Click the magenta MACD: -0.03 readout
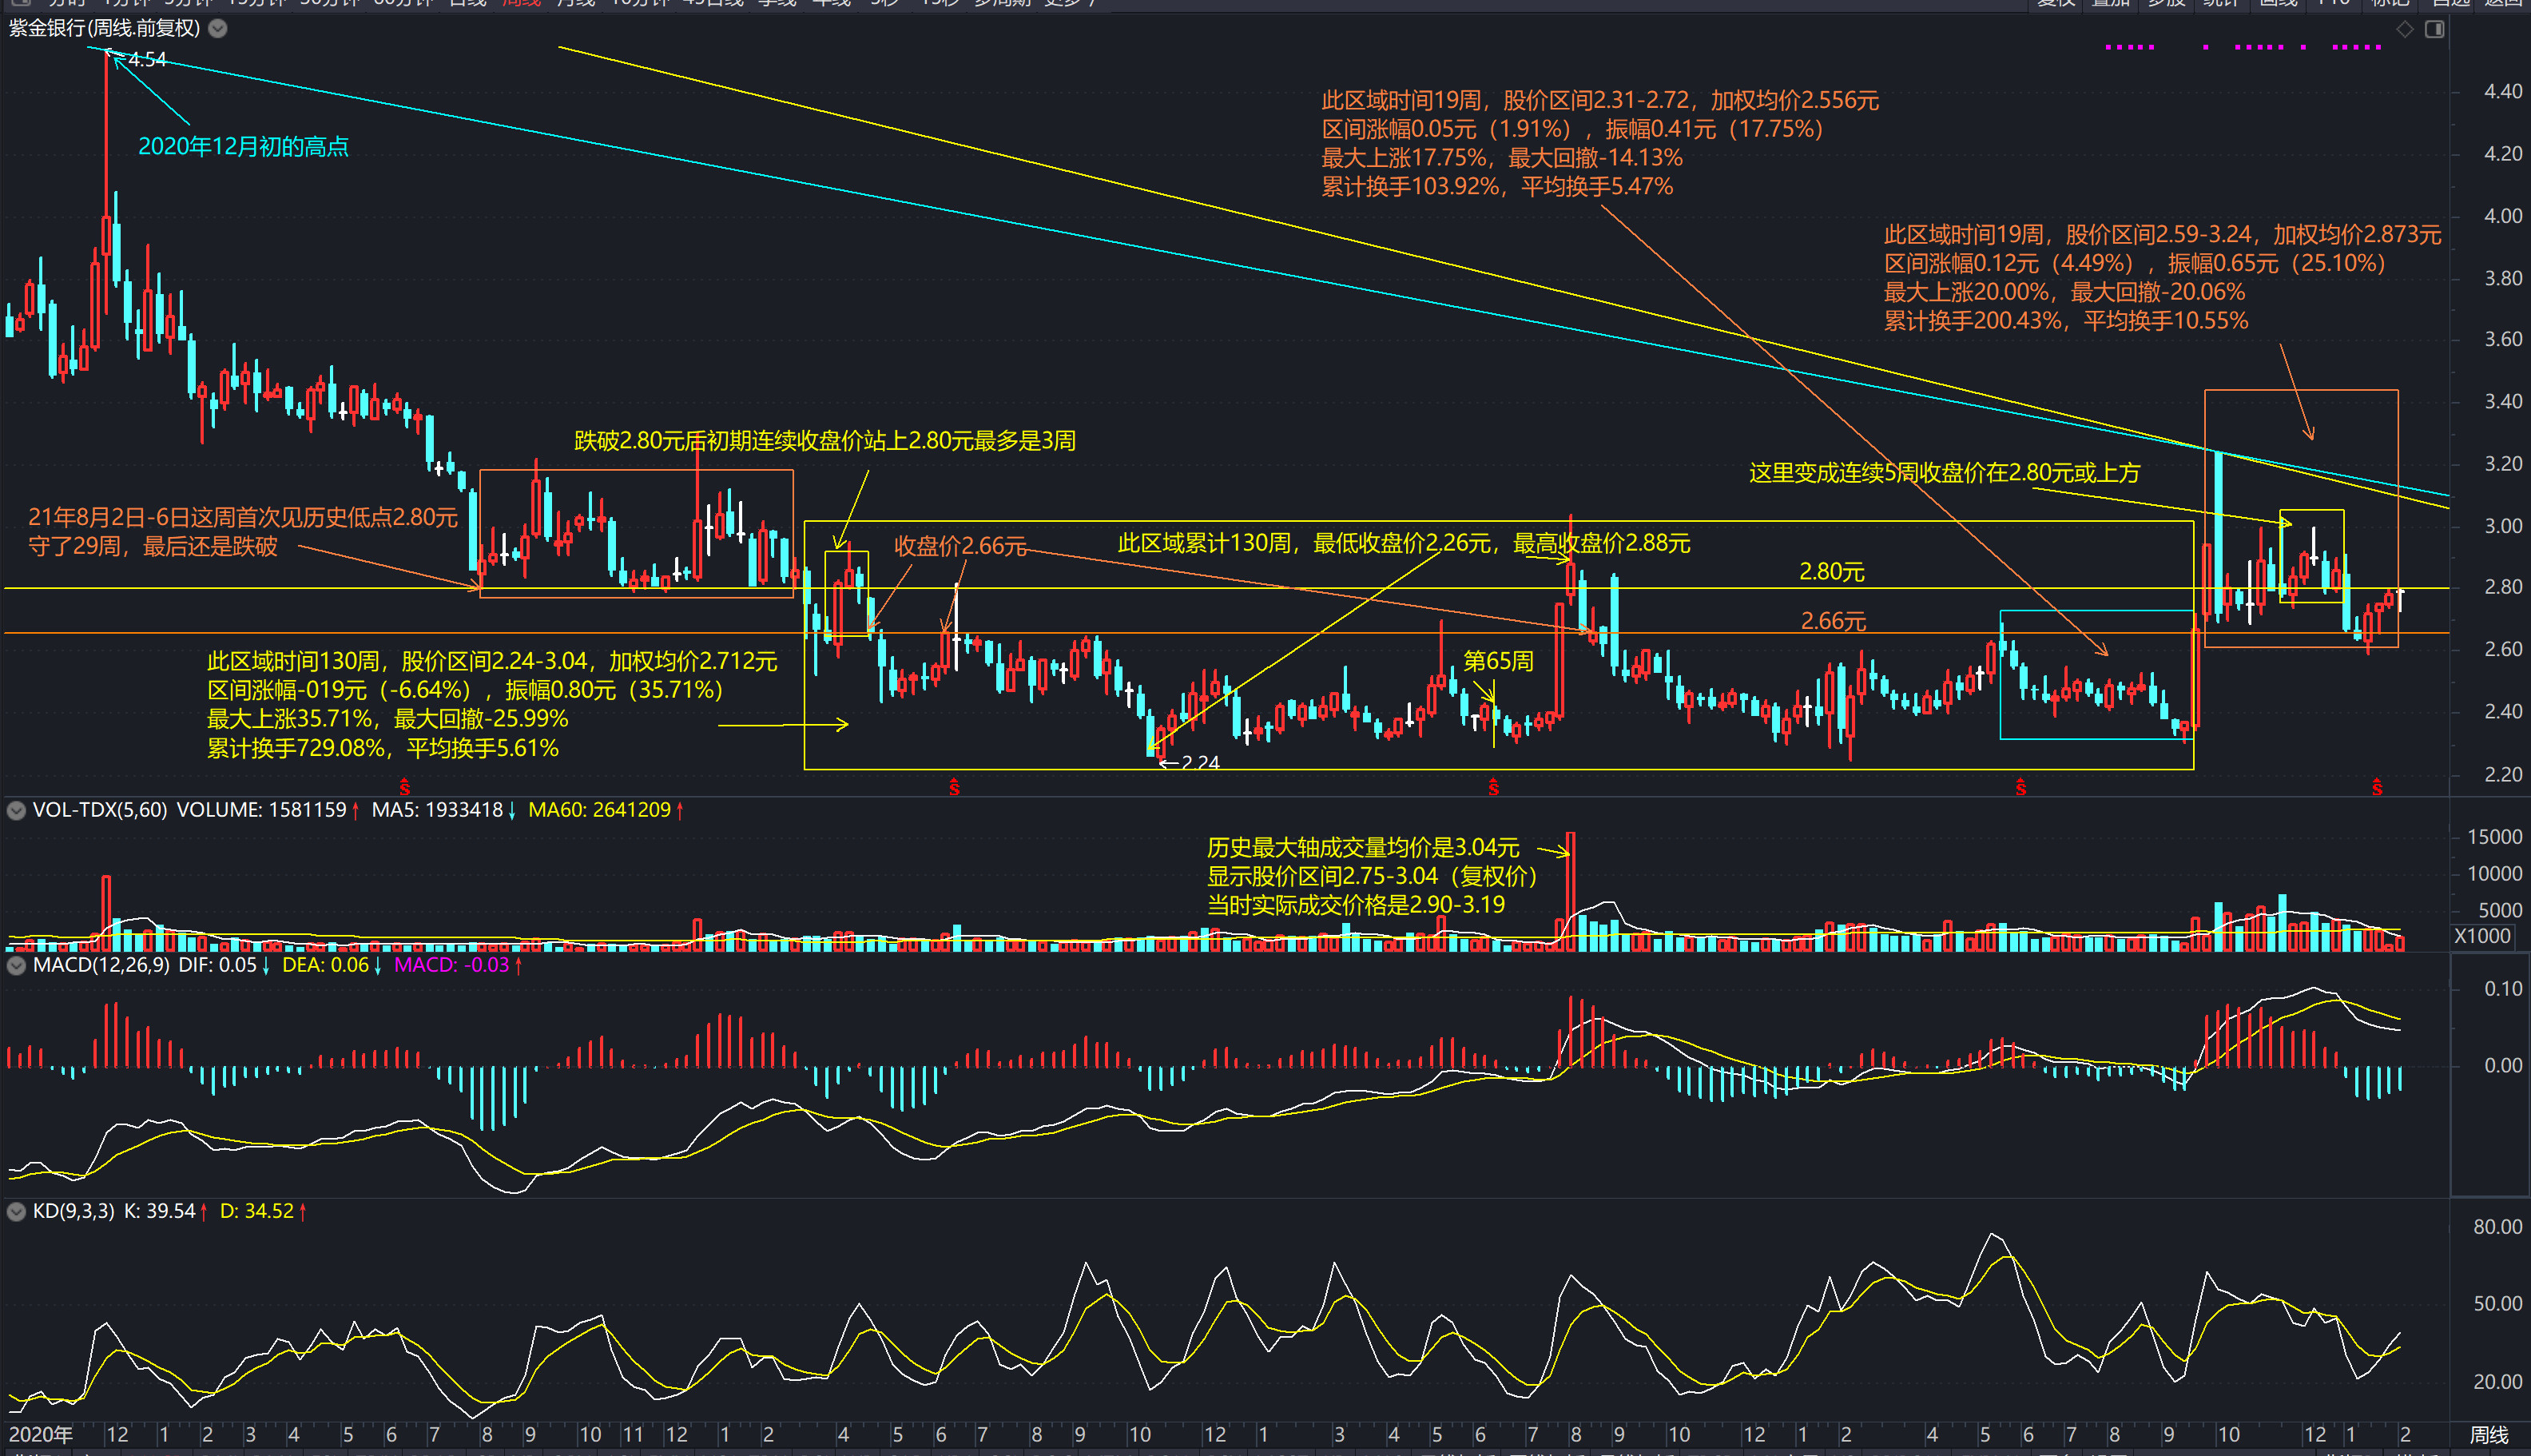This screenshot has width=2531, height=1456. coord(452,965)
